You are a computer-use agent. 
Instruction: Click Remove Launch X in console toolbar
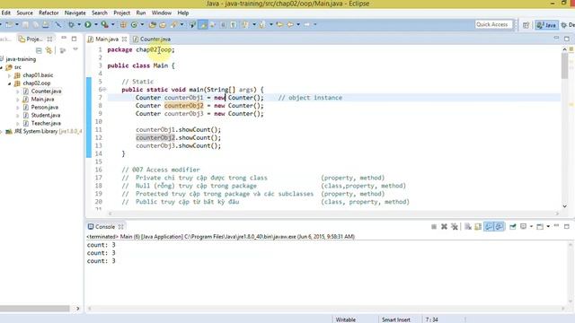click(x=444, y=227)
